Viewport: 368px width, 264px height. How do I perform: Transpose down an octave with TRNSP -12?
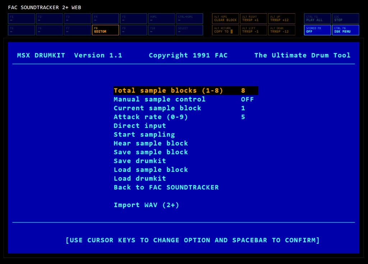282,30
